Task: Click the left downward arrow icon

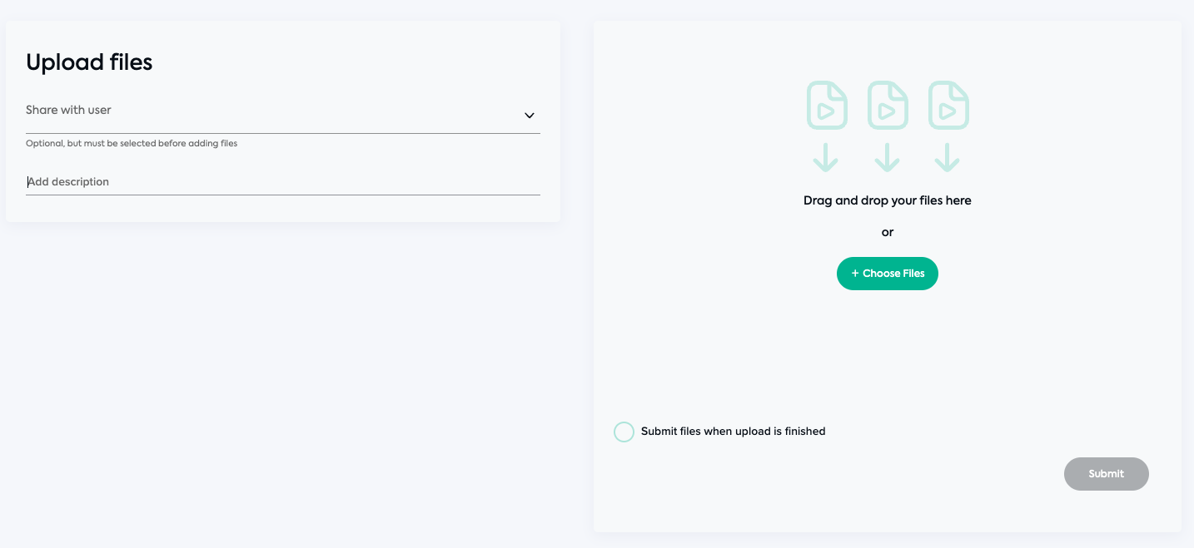Action: pos(825,157)
